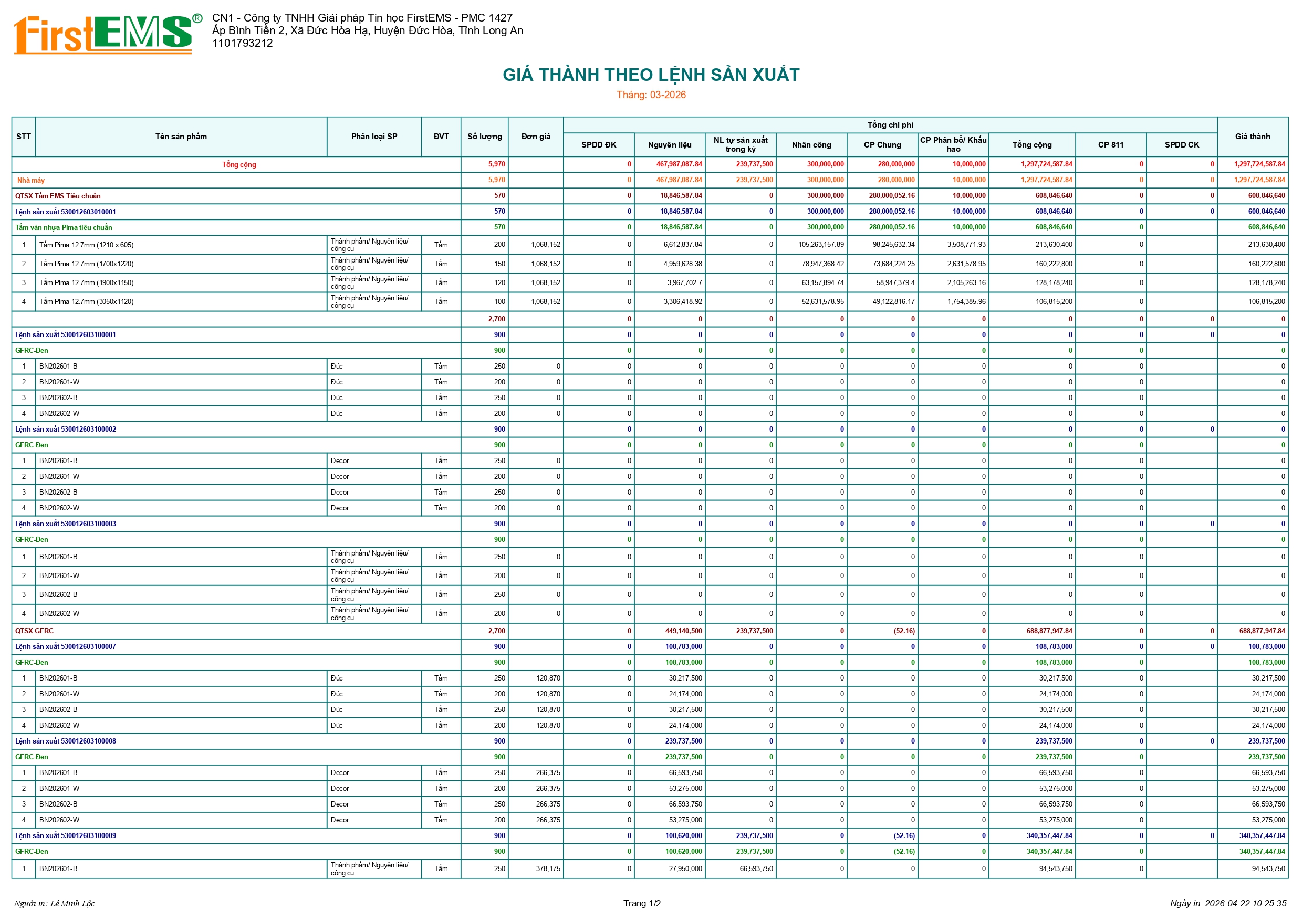The image size is (1303, 921).
Task: Click the Tấm ván nhựa Pima tiêu chuẩn row
Action: [650, 227]
